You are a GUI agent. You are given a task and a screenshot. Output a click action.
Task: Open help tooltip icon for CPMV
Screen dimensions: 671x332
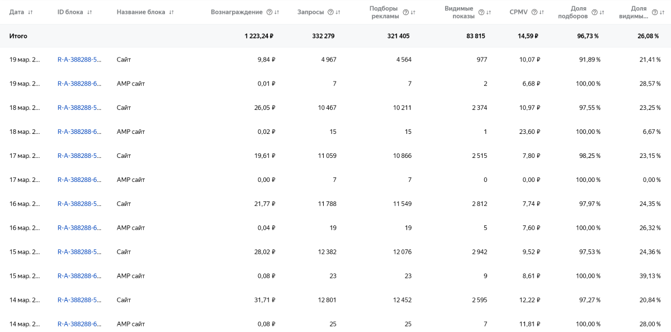[x=534, y=12]
